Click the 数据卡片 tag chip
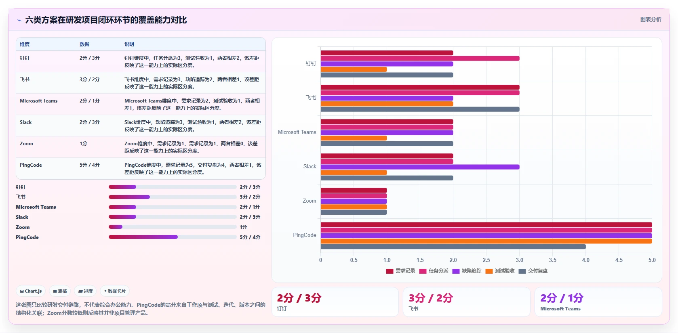The width and height of the screenshot is (678, 333). click(x=115, y=291)
